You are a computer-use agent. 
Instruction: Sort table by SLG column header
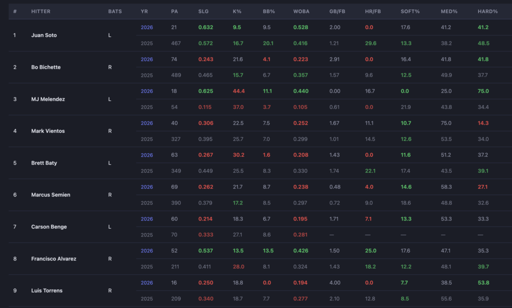coord(203,11)
